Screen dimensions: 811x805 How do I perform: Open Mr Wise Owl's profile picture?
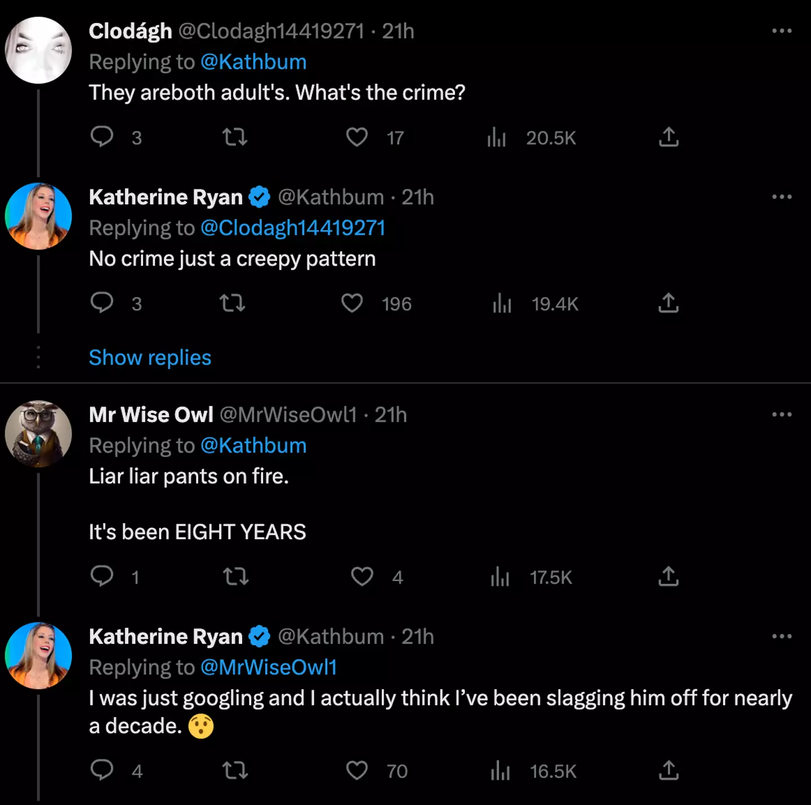point(38,434)
